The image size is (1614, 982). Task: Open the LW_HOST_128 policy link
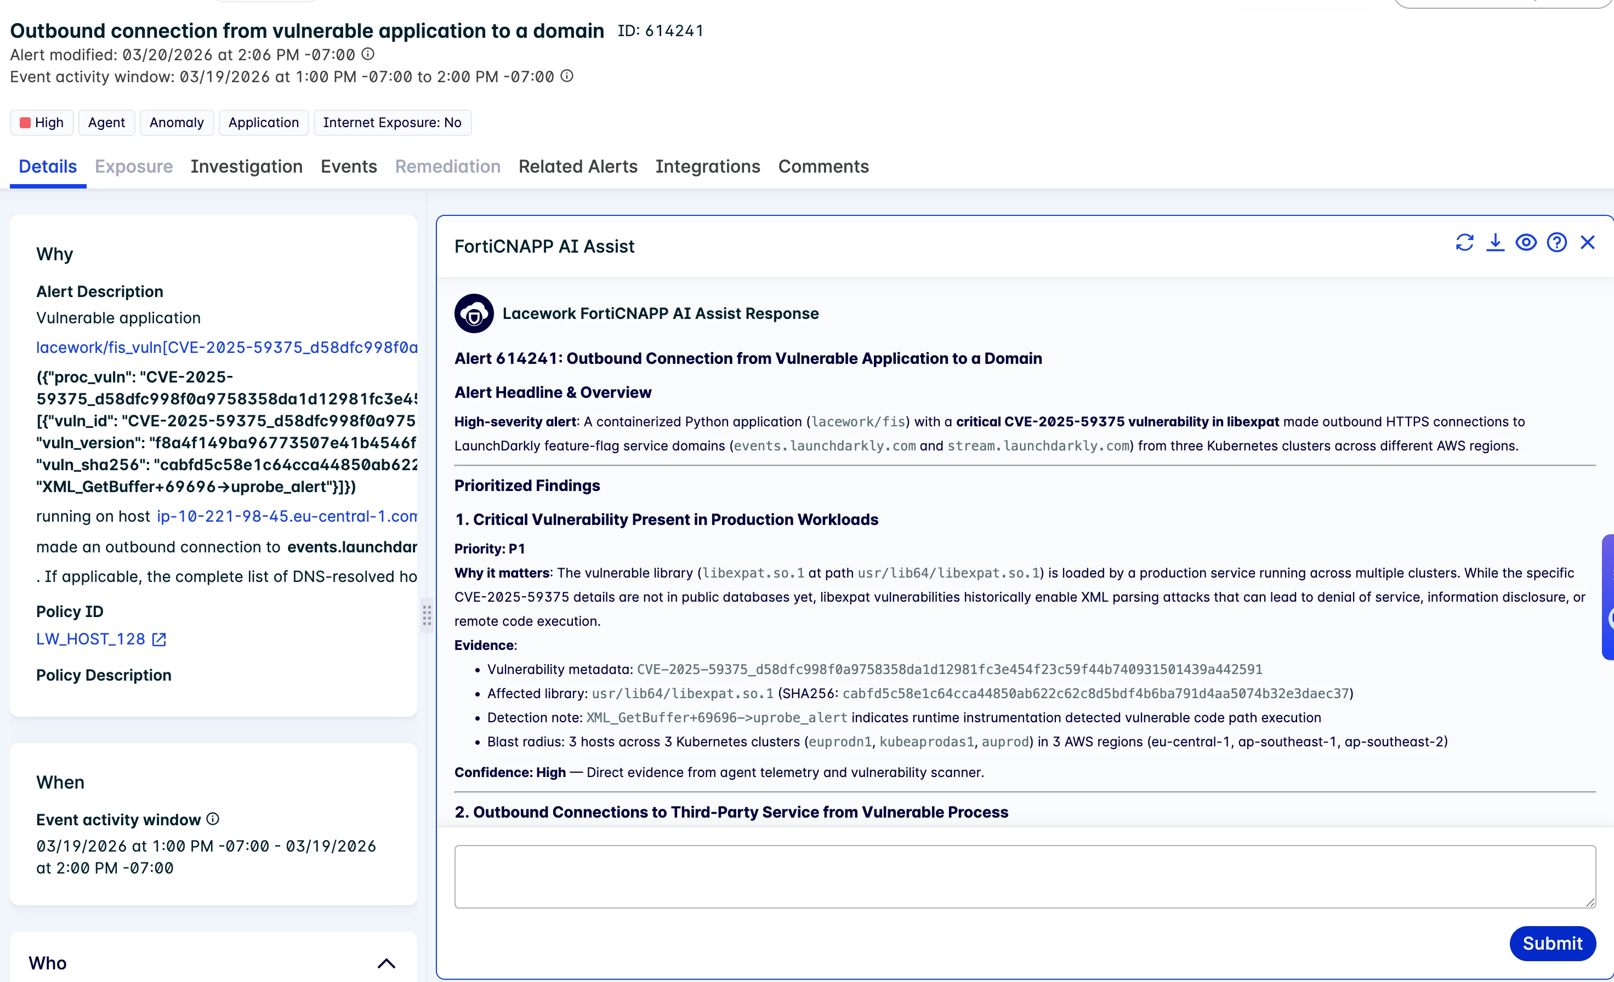[90, 640]
